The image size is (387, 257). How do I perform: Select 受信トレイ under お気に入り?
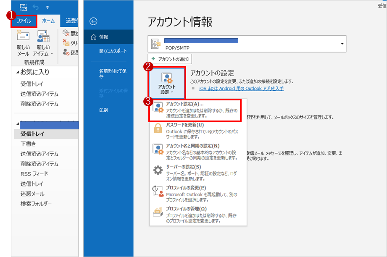tap(32, 84)
